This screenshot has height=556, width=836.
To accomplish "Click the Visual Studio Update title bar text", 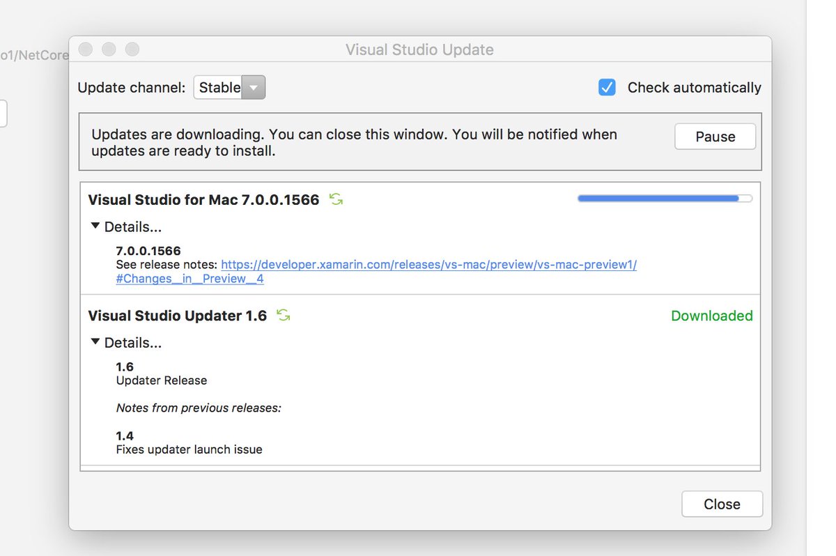I will [x=419, y=50].
